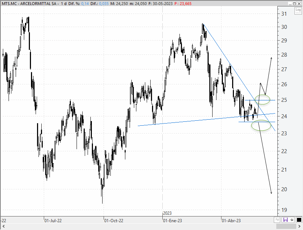Image resolution: width=303 pixels, height=230 pixels.
Task: Click price axis value 20
Action: 284,189
